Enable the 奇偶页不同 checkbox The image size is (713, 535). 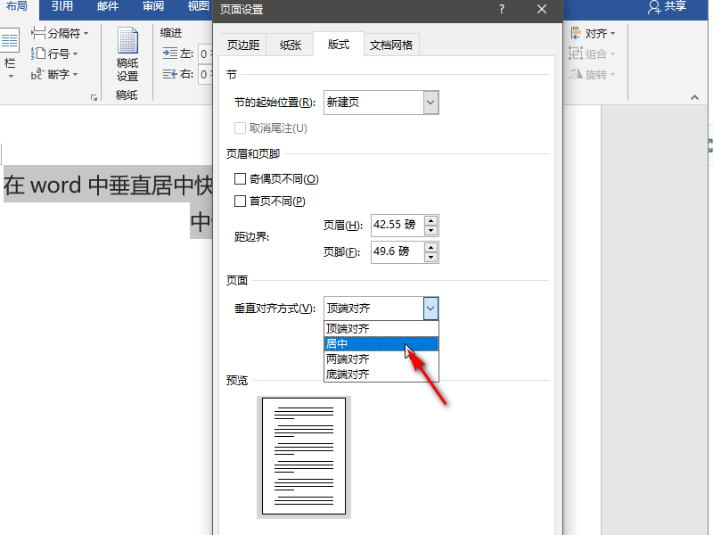click(x=240, y=179)
